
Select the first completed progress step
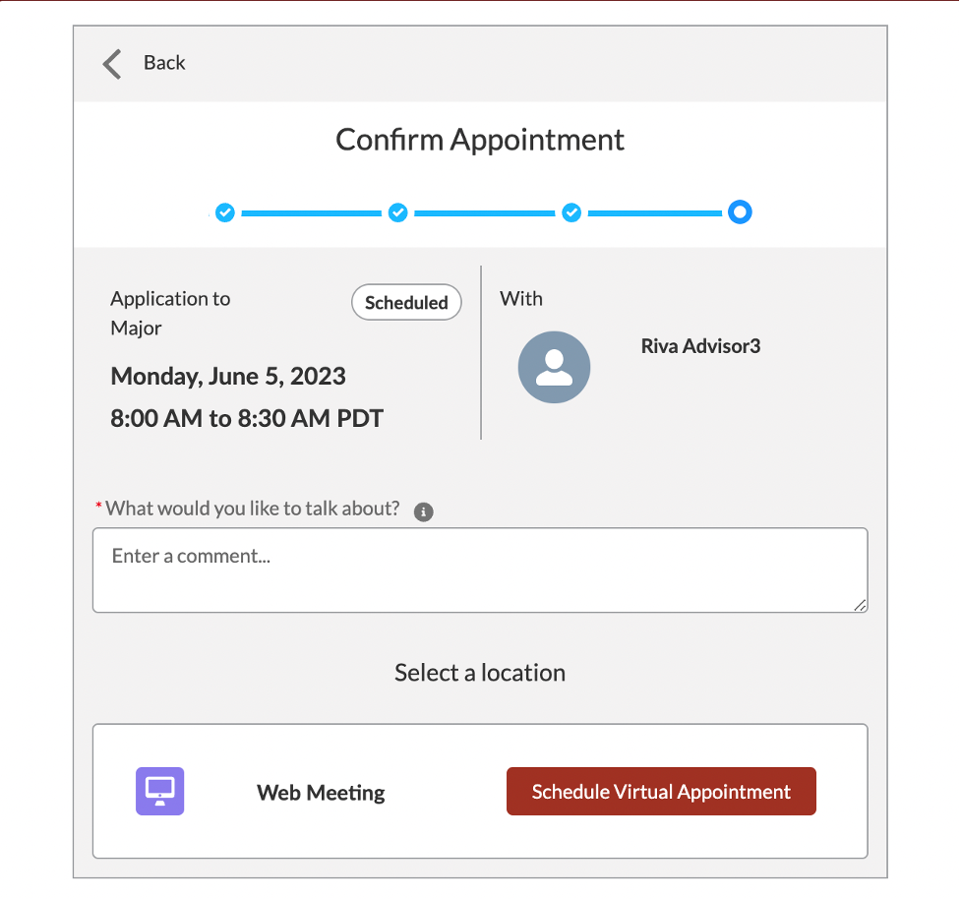[225, 212]
